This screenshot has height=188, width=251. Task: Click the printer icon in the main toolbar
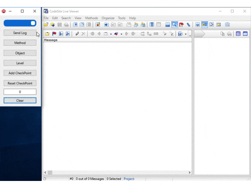coord(66,25)
